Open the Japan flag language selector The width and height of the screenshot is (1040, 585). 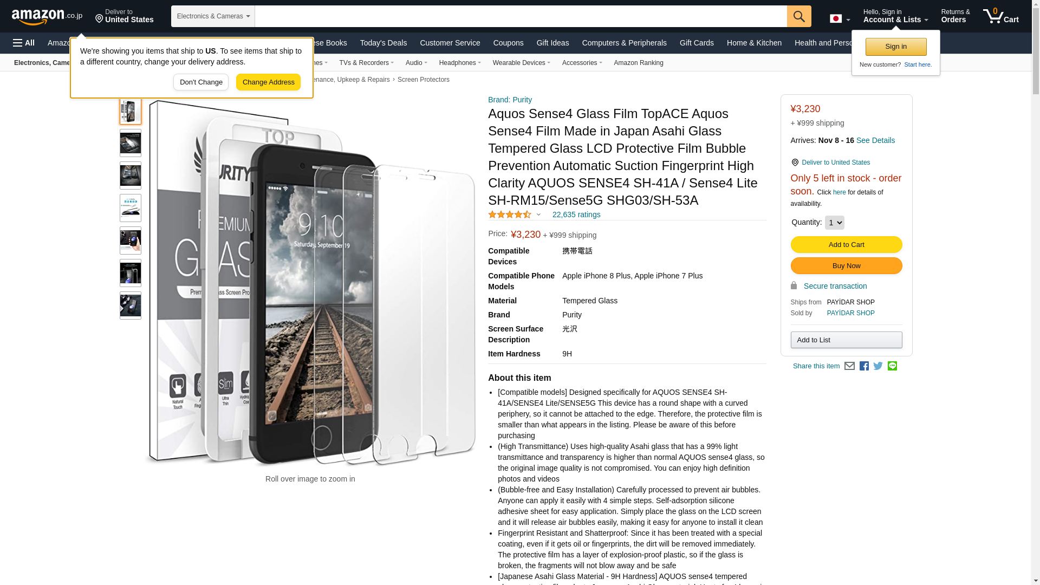pyautogui.click(x=840, y=18)
